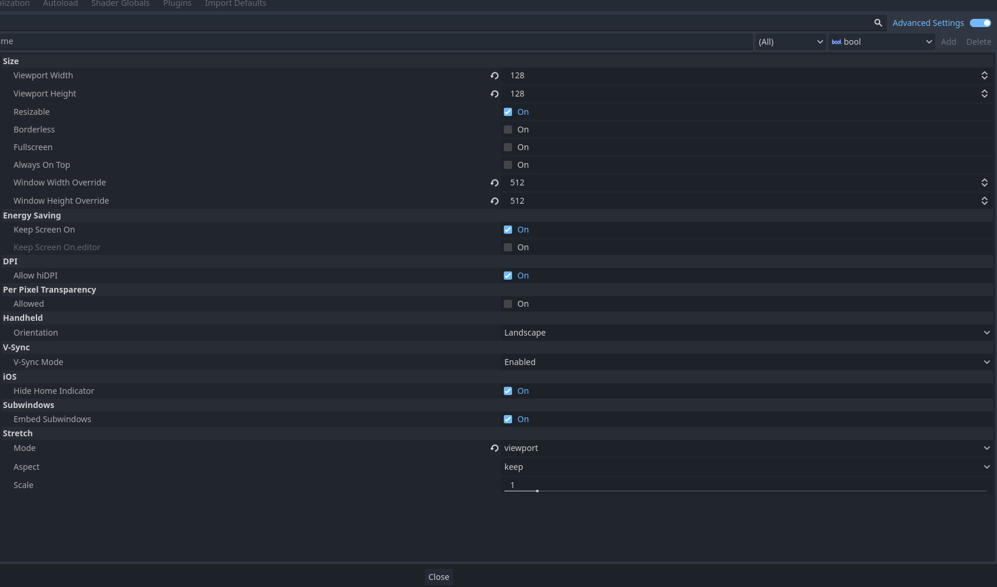Open the (All) category filter dropdown
Viewport: 997px width, 587px height.
[x=790, y=42]
